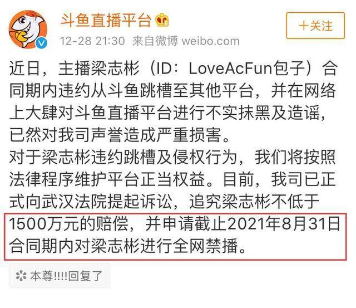Click the blue verified badge on avatar
The width and height of the screenshot is (356, 308).
[42, 43]
